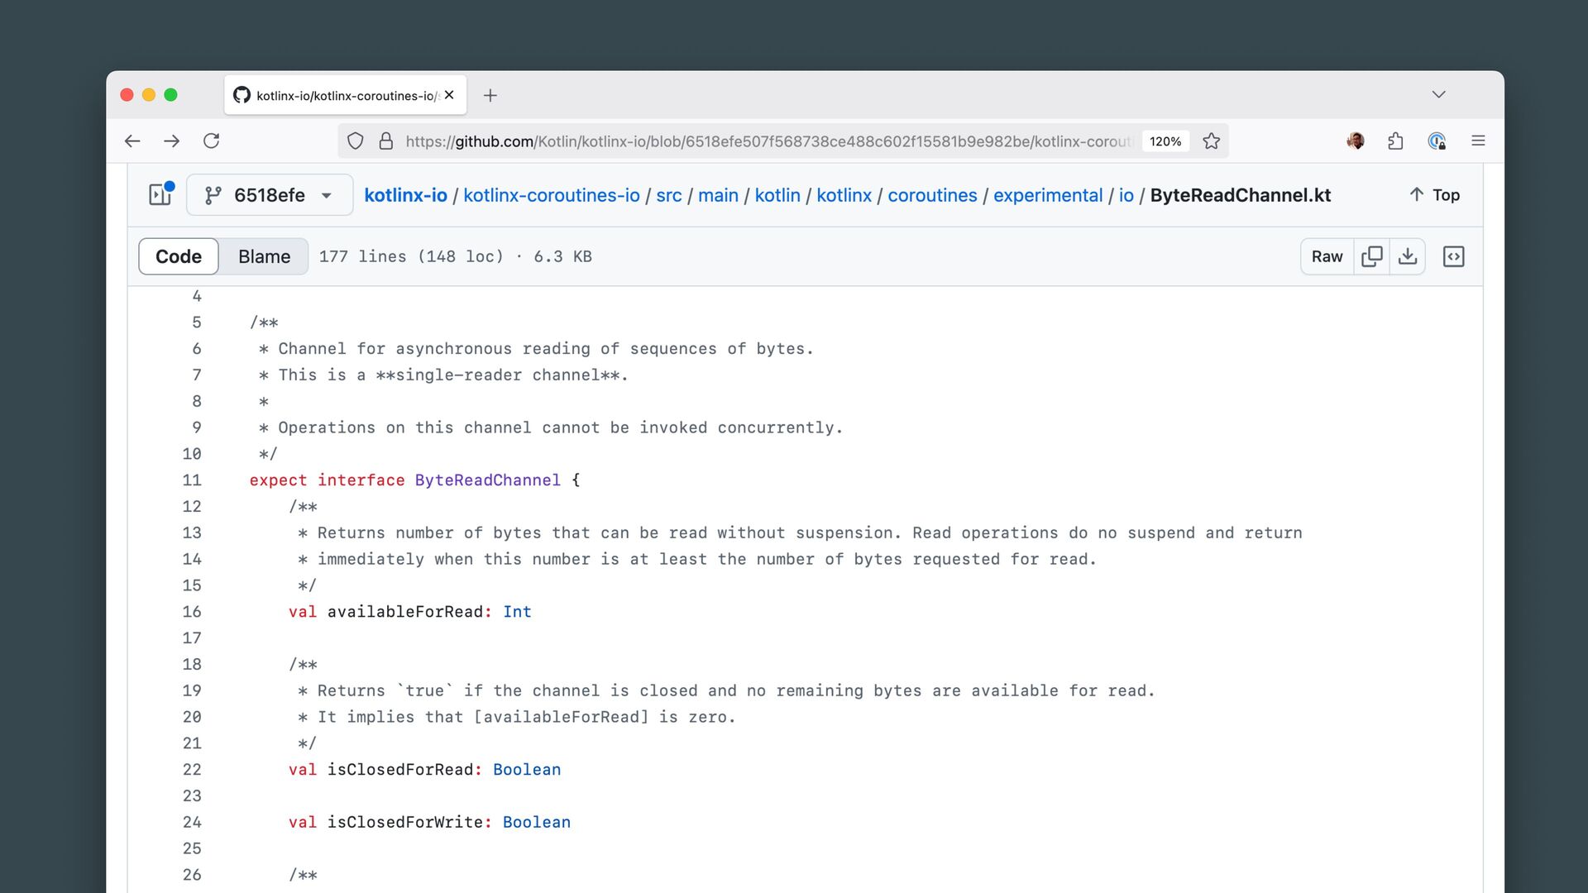View the Raw file
1588x893 pixels.
point(1327,256)
